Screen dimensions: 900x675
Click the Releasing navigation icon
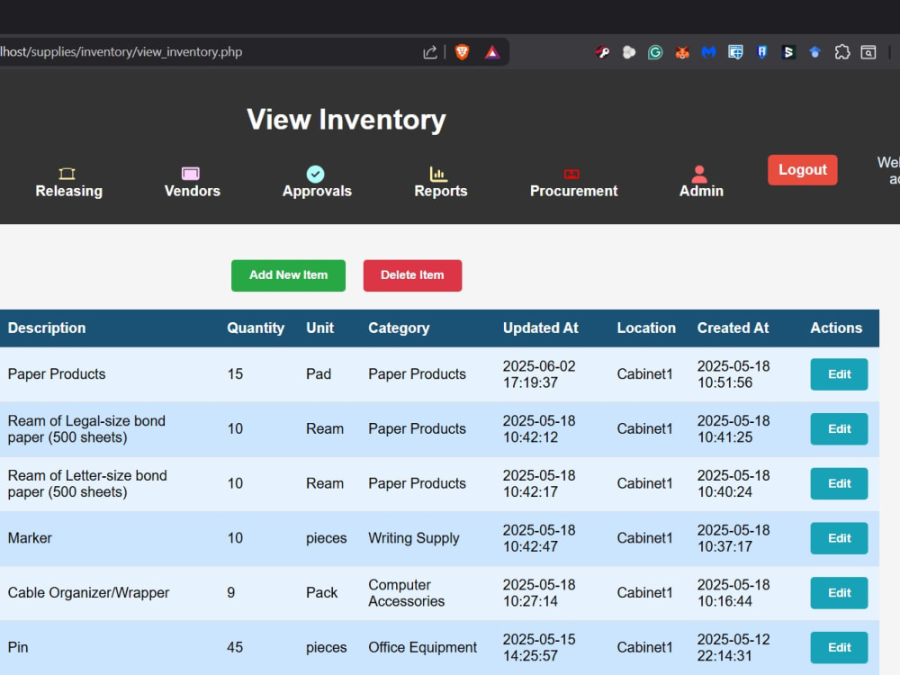click(x=67, y=174)
